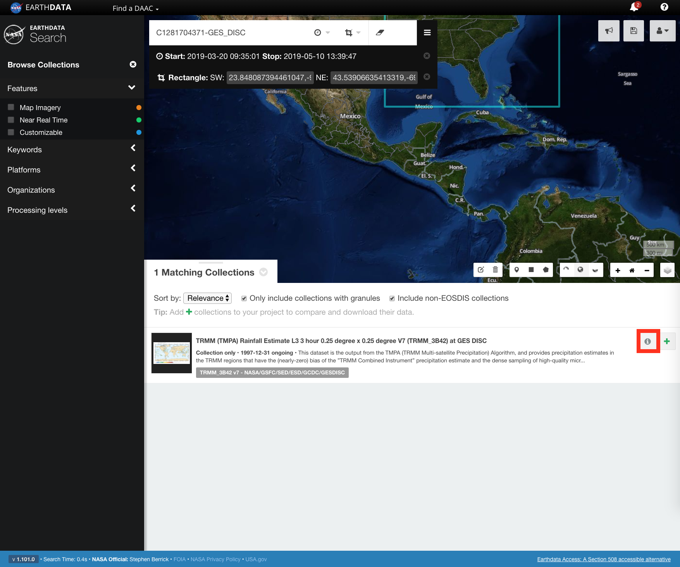This screenshot has width=680, height=567.
Task: Select the polygon drawing tool
Action: tap(546, 270)
